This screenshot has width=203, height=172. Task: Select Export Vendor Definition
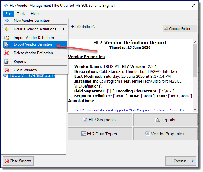(35, 44)
